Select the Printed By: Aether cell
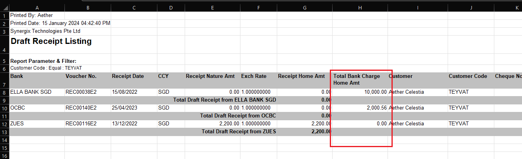The image size is (522, 159). pos(31,15)
